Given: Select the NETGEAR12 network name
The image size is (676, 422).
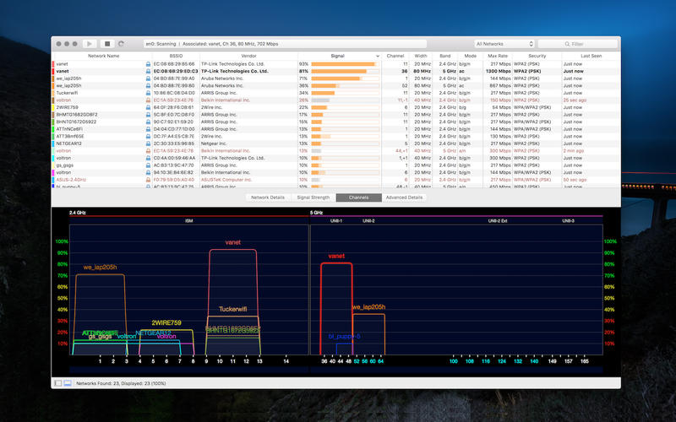Looking at the screenshot, I should [68, 143].
